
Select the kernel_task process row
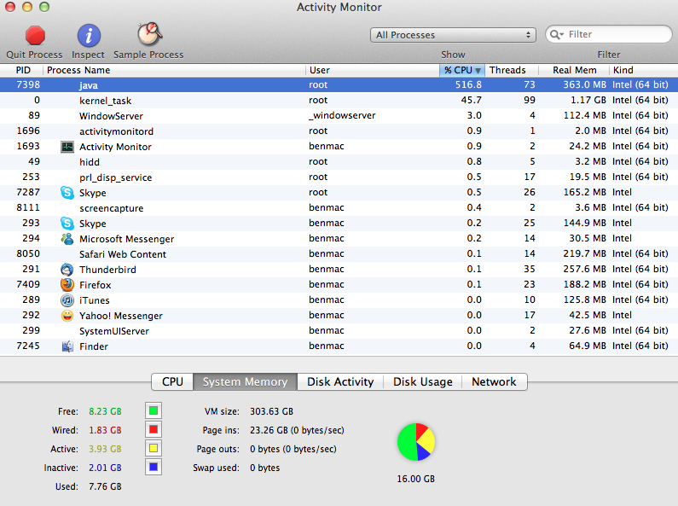pyautogui.click(x=339, y=101)
